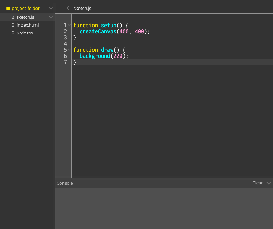This screenshot has height=229, width=273.
Task: Open the project-folder options dropdown arrow
Action: point(51,8)
